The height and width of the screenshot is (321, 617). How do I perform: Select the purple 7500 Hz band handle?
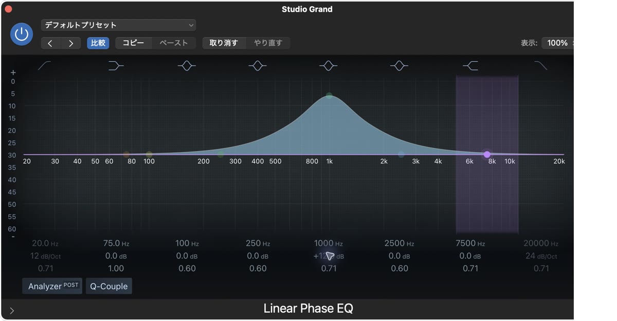(487, 154)
